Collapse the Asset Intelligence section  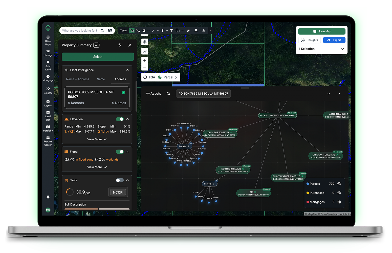click(127, 70)
